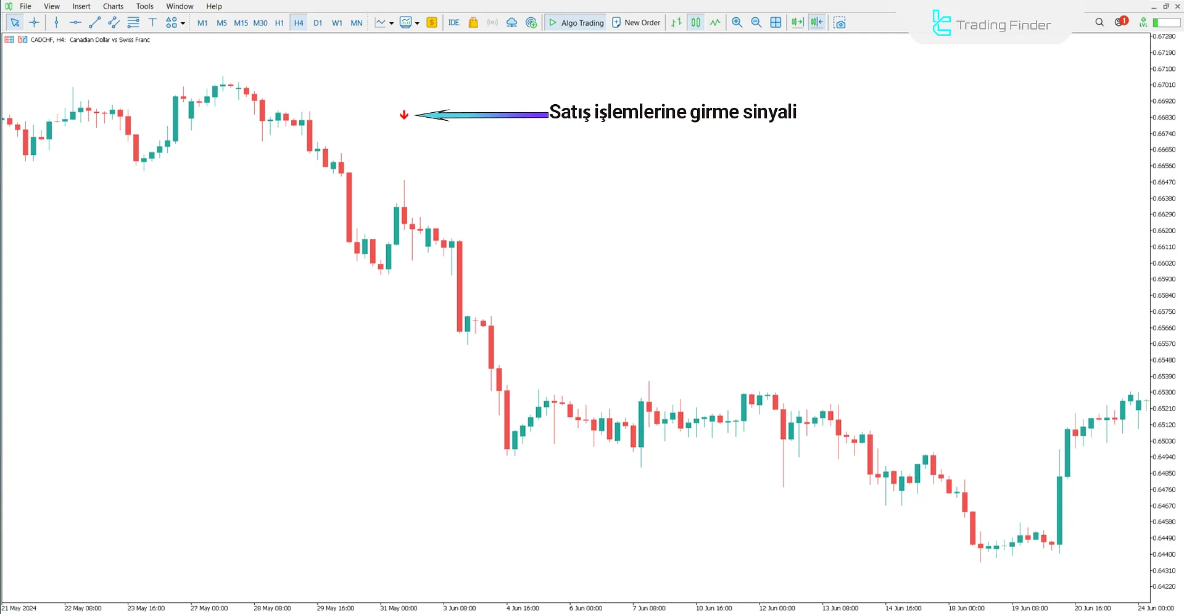Select the trendline drawing tool
The width and height of the screenshot is (1184, 614).
pyautogui.click(x=94, y=22)
